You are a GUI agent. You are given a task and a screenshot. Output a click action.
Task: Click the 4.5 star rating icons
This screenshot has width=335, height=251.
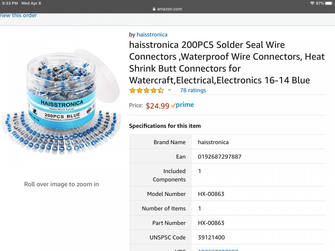pyautogui.click(x=147, y=90)
